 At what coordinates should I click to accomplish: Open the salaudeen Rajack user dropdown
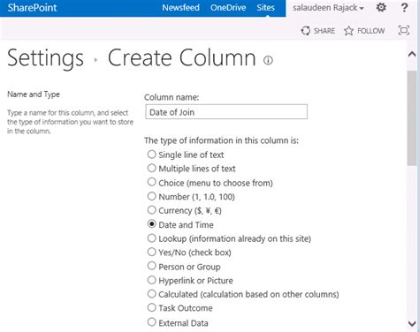[x=328, y=8]
